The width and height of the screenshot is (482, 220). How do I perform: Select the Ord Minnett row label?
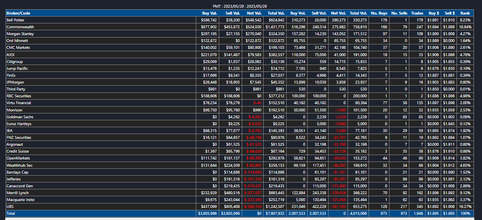[17, 41]
